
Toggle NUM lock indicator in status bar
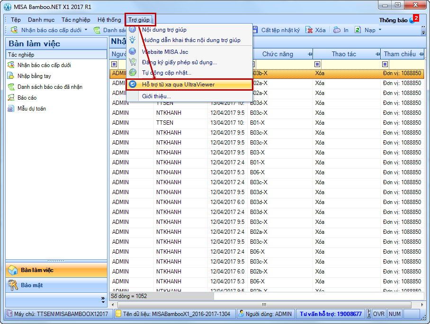pos(394,314)
